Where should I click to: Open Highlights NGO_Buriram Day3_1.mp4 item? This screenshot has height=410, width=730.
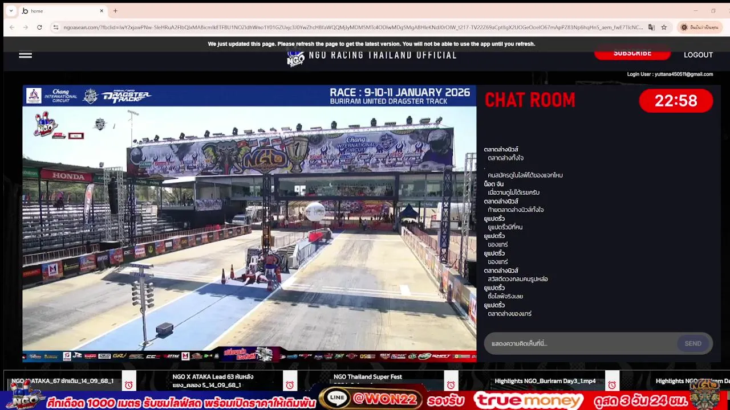[x=545, y=381]
